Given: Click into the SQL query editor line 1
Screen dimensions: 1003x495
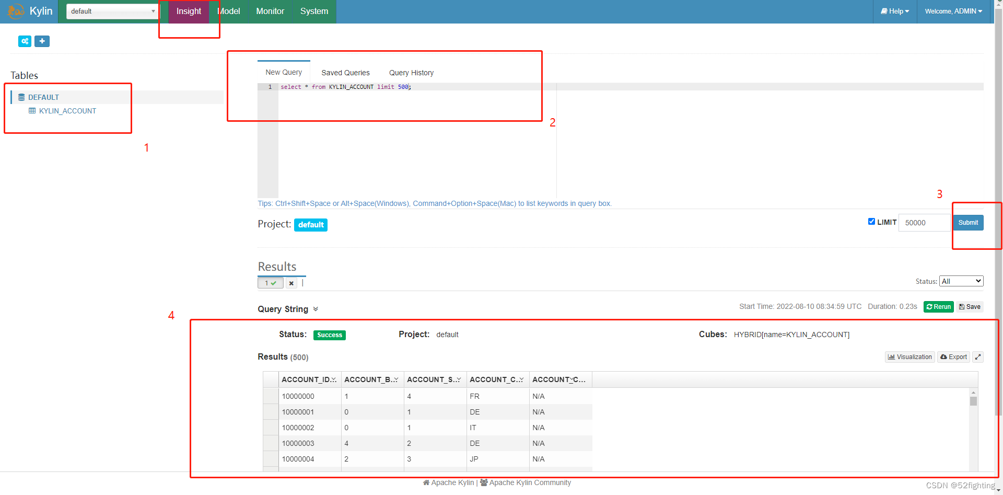Looking at the screenshot, I should coord(631,87).
